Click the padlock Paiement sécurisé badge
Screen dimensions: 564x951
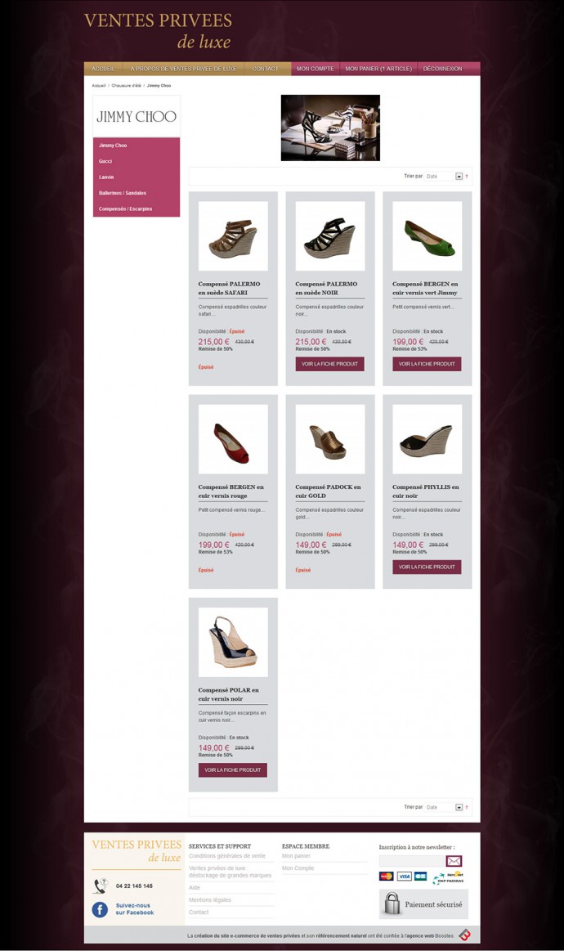tap(424, 904)
